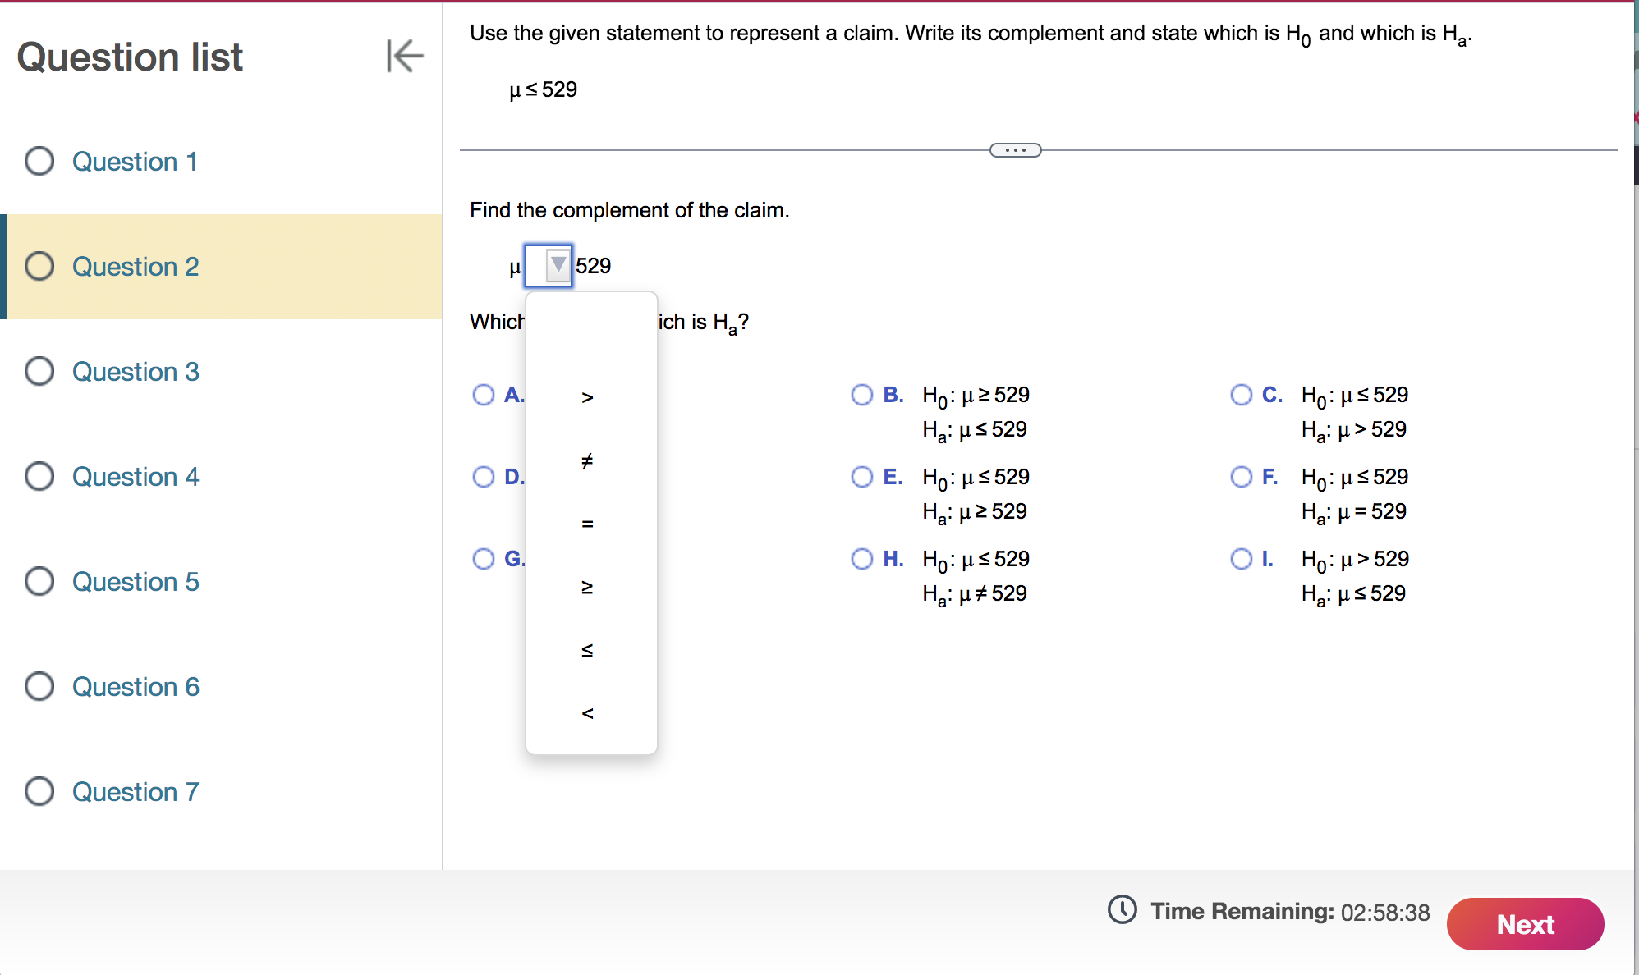Image resolution: width=1639 pixels, height=975 pixels.
Task: Choose the ≠ symbol from the dropdown
Action: coord(586,460)
